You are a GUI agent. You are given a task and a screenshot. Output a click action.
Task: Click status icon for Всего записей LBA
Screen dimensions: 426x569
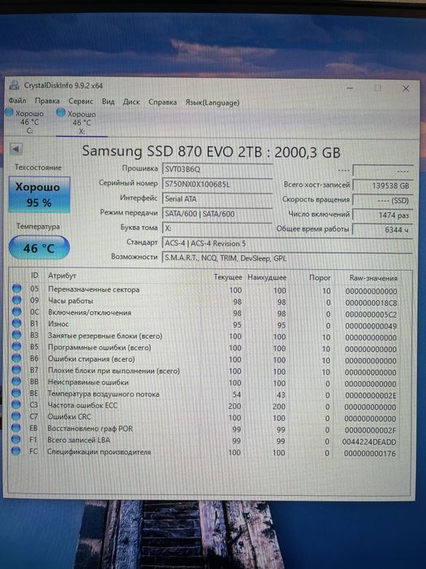click(x=16, y=439)
